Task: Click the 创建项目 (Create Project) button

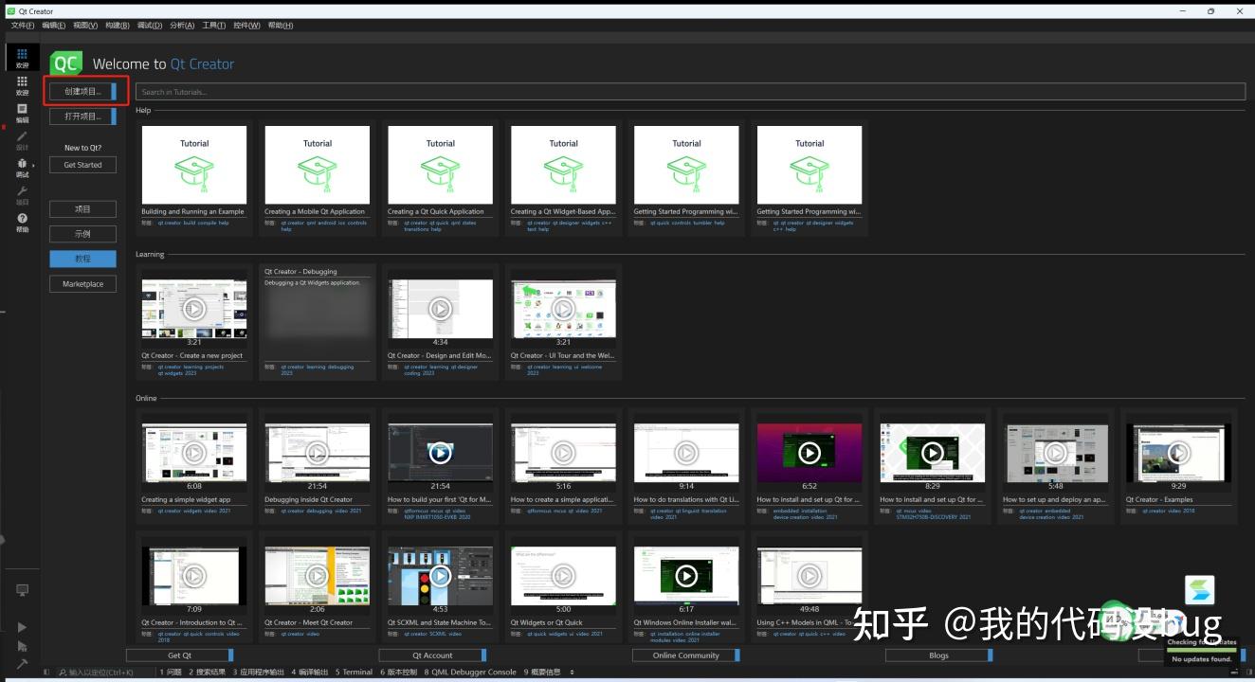Action: (x=82, y=90)
